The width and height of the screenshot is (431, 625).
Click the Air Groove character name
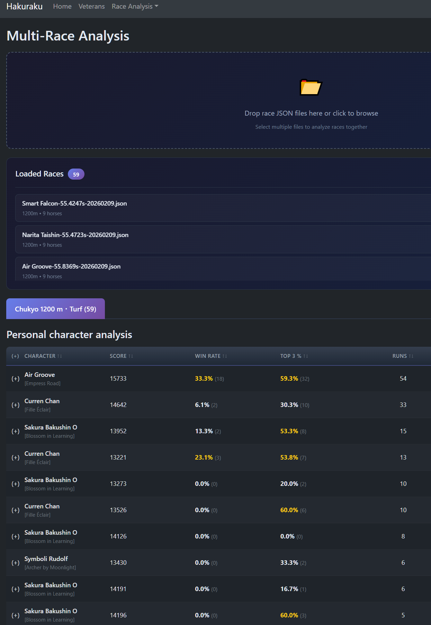[x=39, y=375]
